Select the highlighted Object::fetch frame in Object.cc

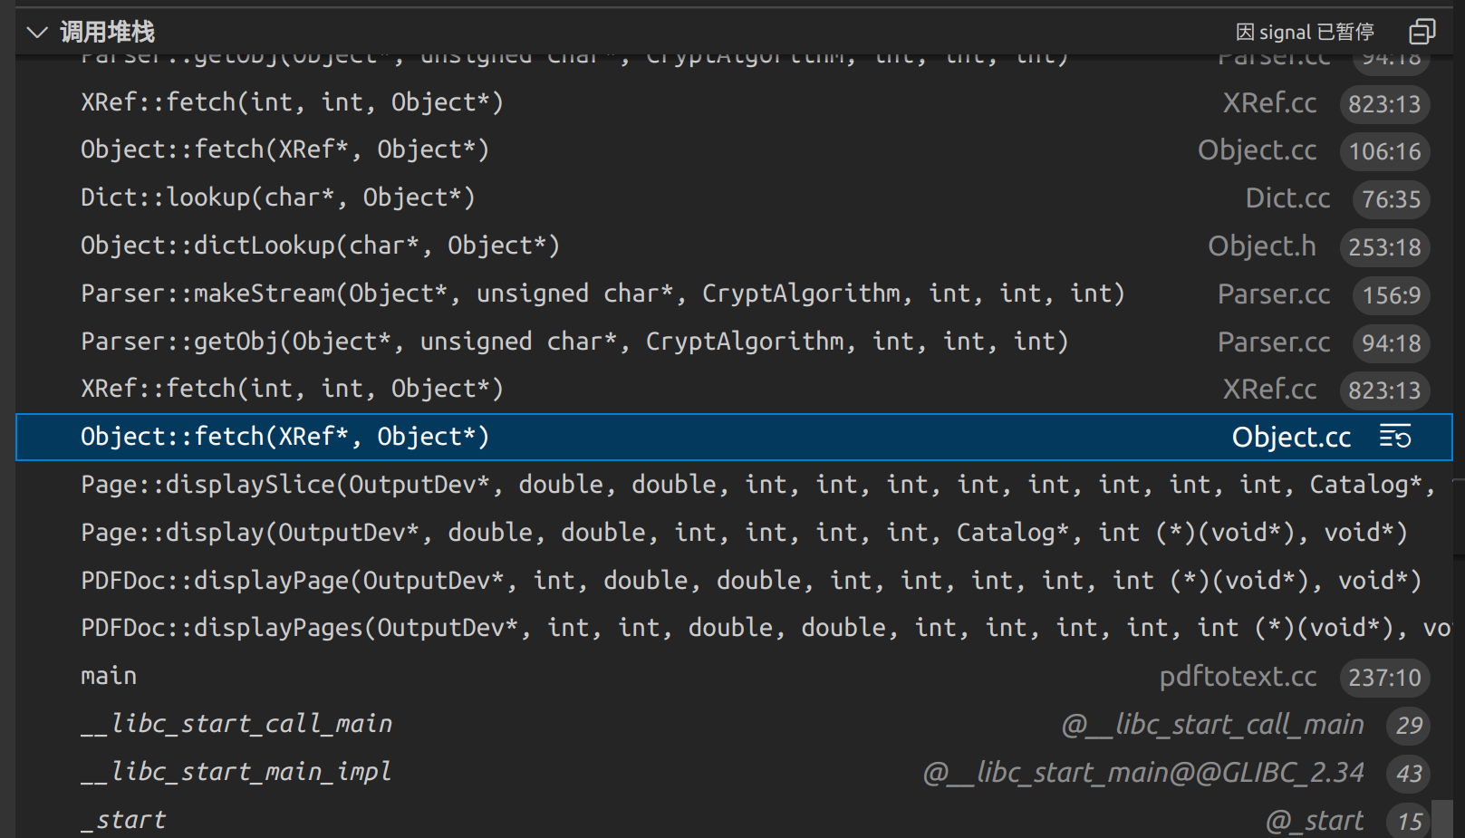(284, 436)
